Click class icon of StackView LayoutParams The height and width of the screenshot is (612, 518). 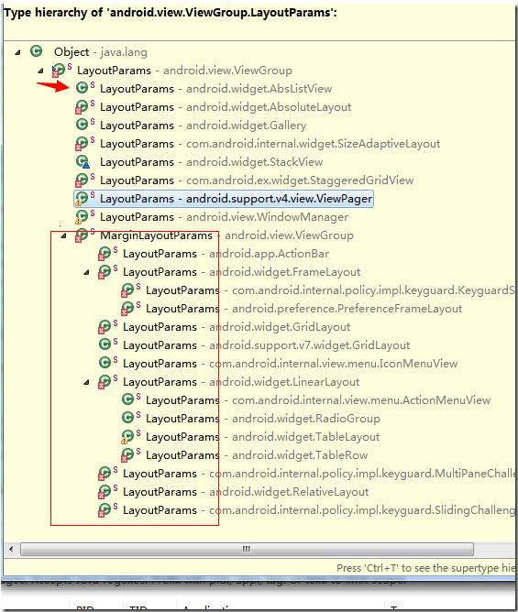[x=82, y=161]
